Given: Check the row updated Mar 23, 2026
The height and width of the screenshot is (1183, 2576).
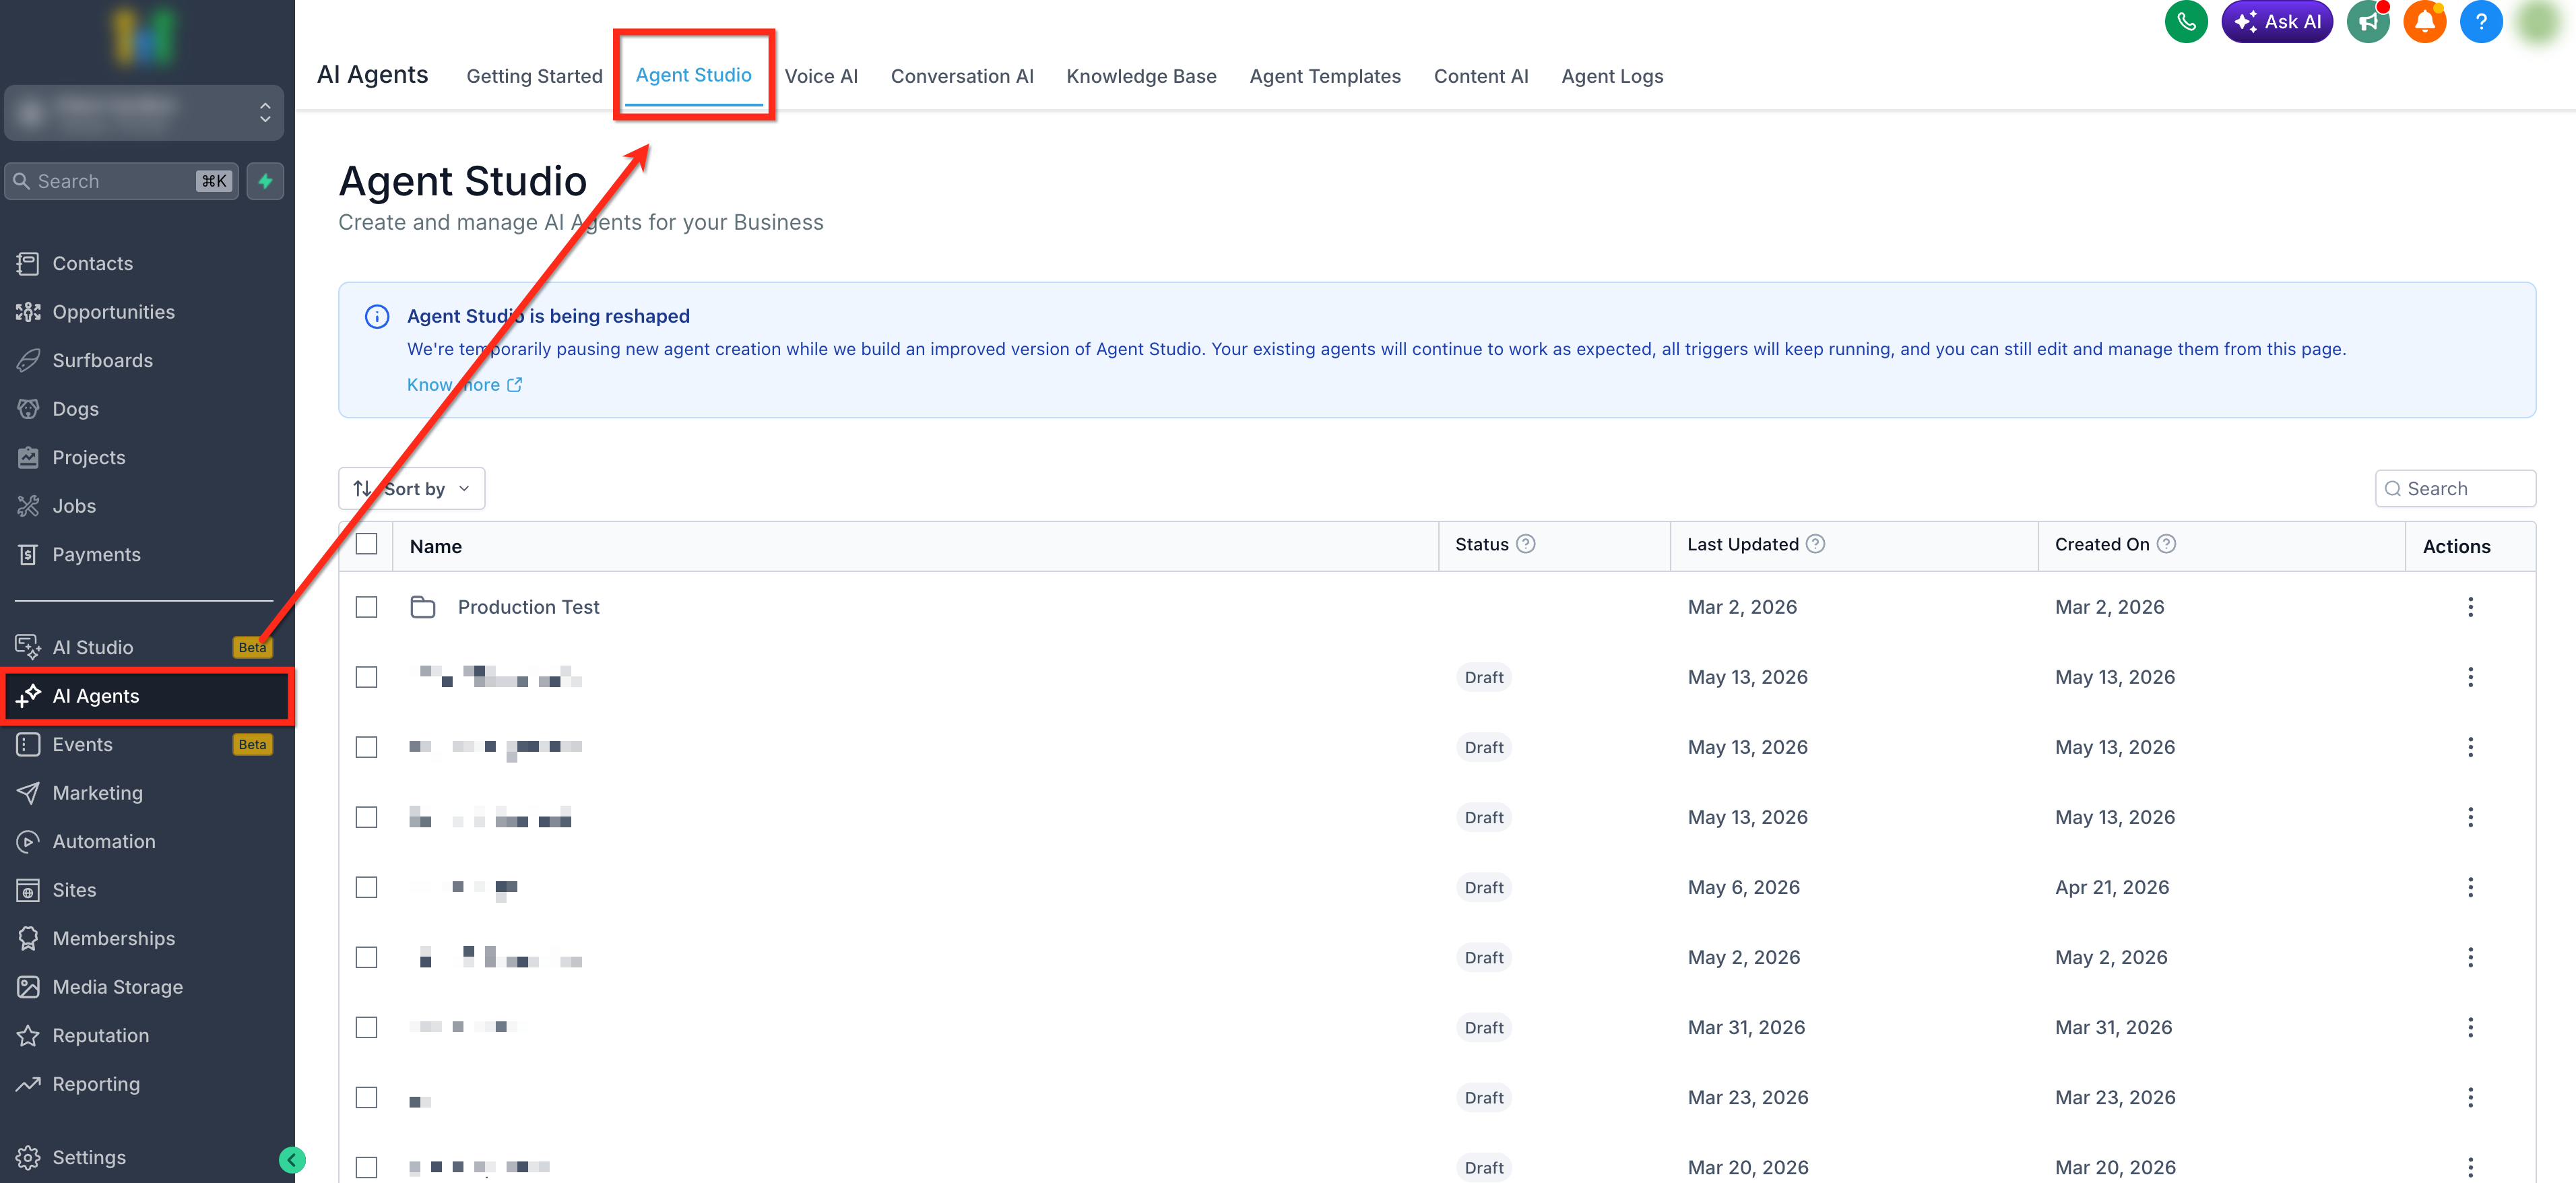Looking at the screenshot, I should (367, 1098).
